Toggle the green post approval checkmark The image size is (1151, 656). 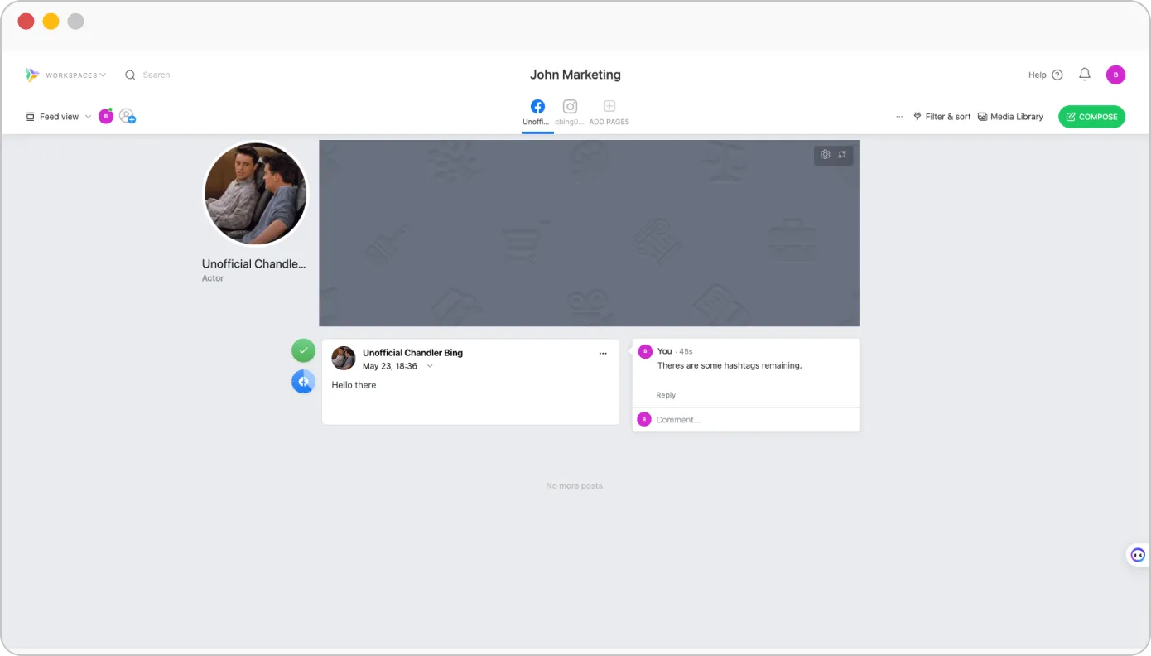303,350
